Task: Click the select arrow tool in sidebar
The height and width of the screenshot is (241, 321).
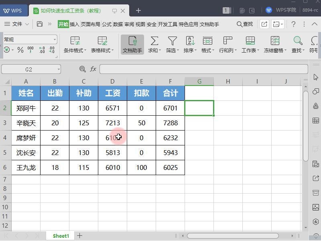Action: pos(316,77)
